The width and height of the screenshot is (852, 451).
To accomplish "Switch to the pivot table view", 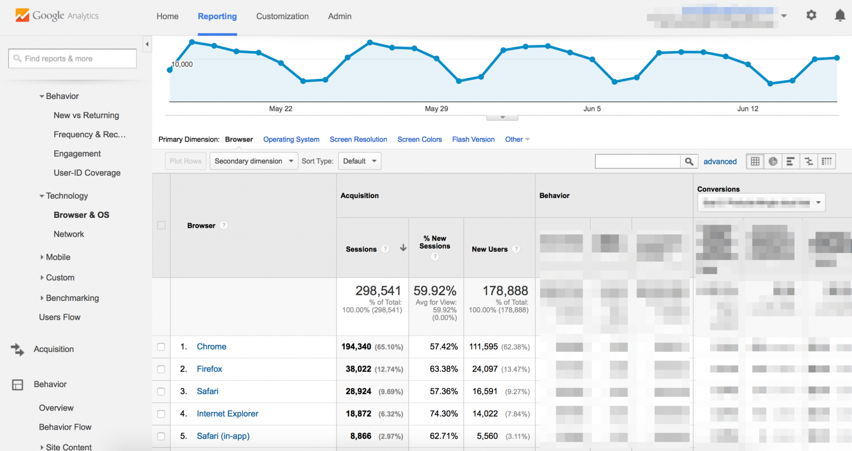I will [x=826, y=161].
